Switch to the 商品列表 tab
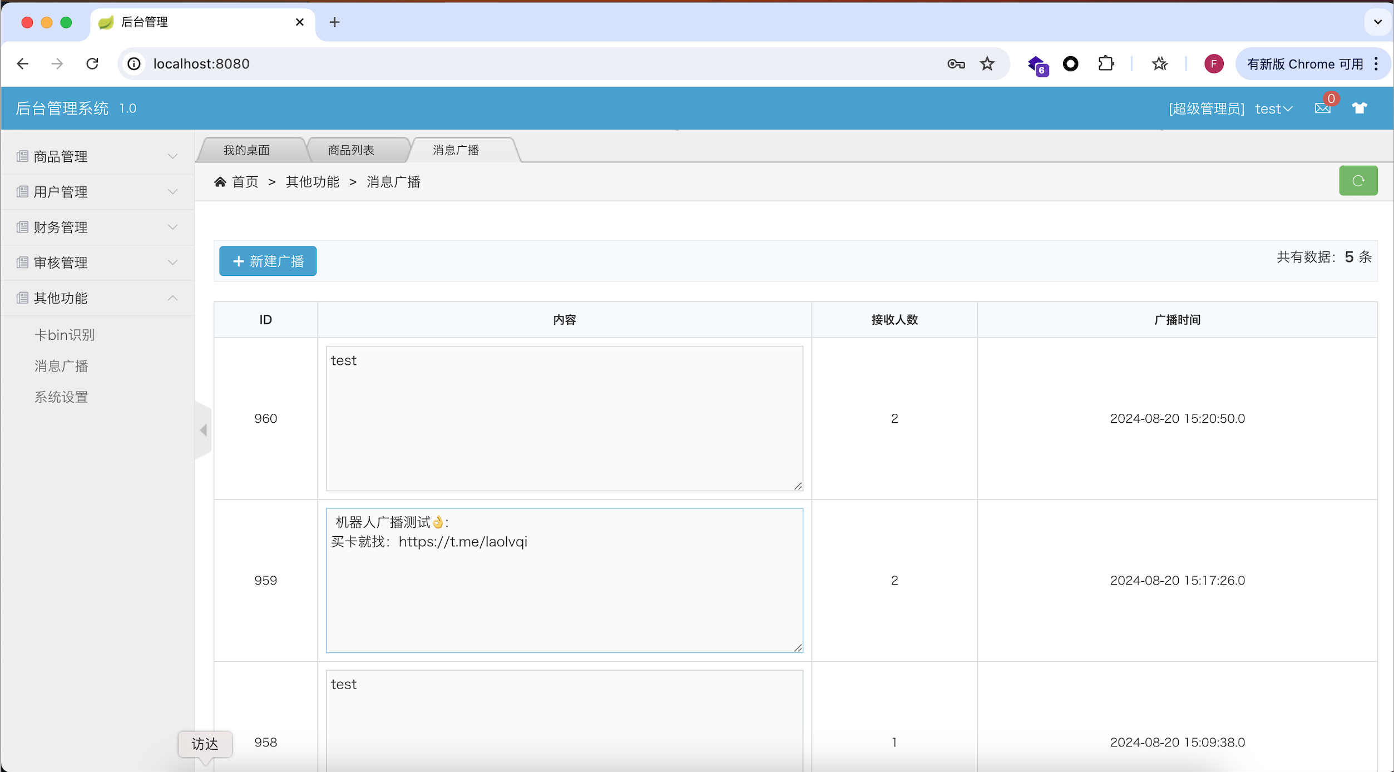1394x772 pixels. point(351,150)
